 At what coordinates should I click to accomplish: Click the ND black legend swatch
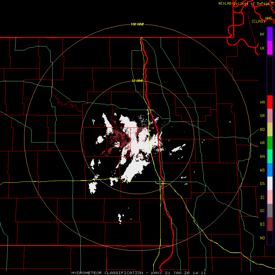pyautogui.click(x=270, y=238)
